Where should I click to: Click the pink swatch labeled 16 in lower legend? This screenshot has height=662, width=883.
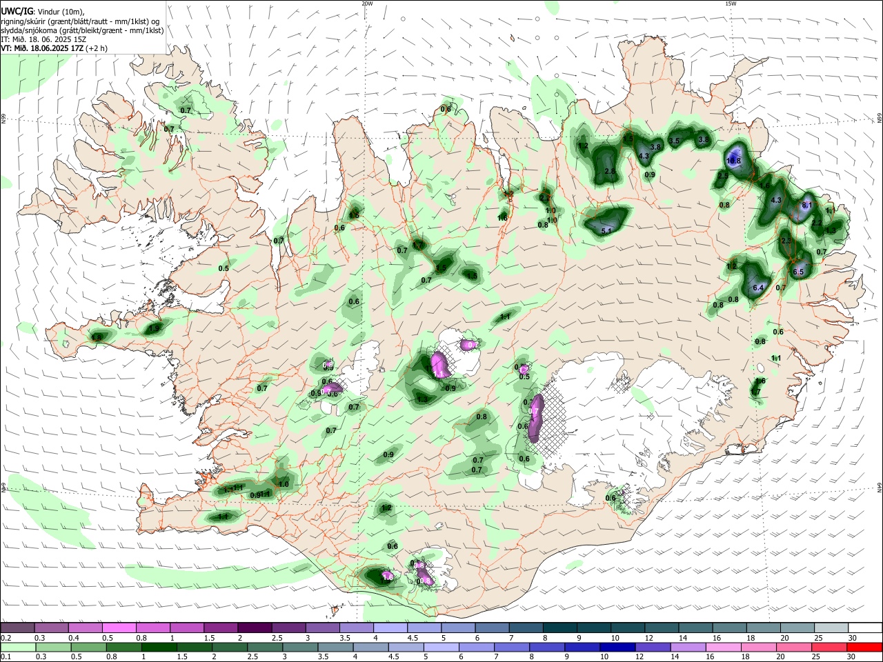point(724,647)
